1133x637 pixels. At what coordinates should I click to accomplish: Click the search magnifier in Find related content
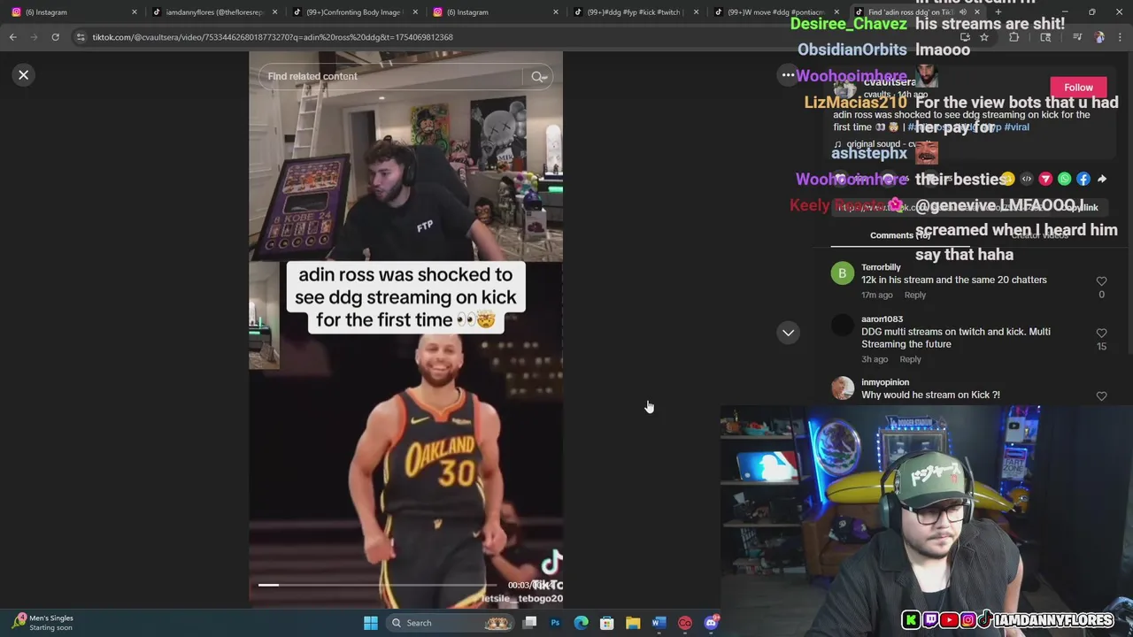(538, 77)
